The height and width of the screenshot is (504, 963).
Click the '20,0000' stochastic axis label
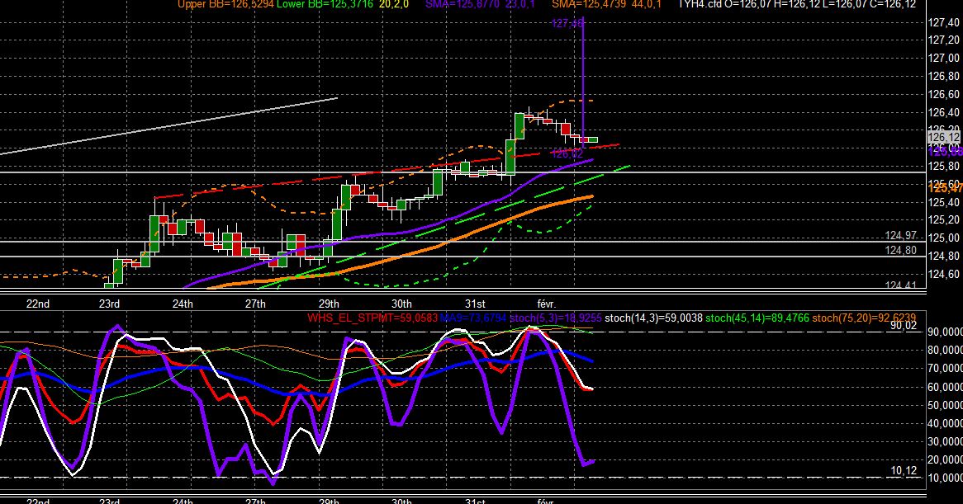coord(945,459)
